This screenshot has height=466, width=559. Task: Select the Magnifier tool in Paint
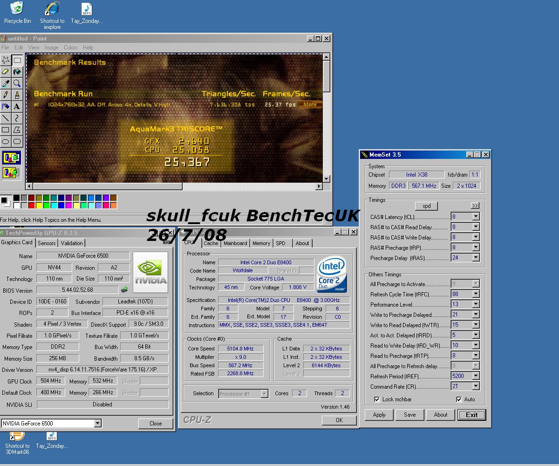17,83
